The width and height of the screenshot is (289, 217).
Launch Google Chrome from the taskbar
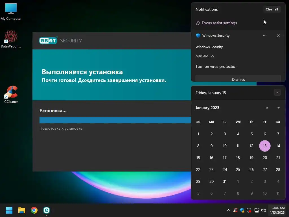tap(34, 210)
